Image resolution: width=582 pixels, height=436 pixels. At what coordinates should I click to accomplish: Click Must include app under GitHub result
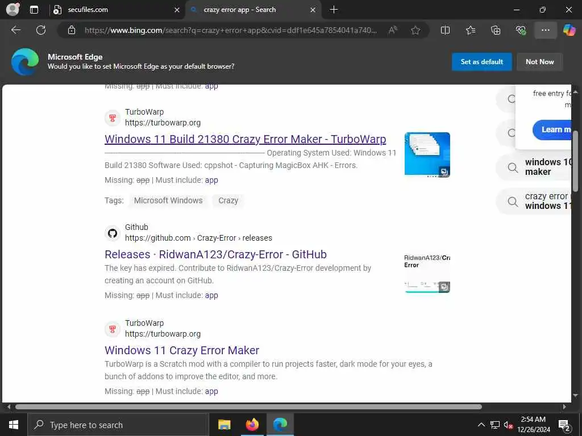[x=211, y=295]
